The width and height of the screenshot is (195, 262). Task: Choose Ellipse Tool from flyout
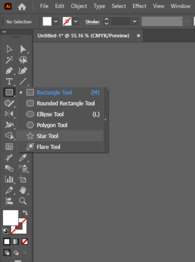[x=60, y=114]
